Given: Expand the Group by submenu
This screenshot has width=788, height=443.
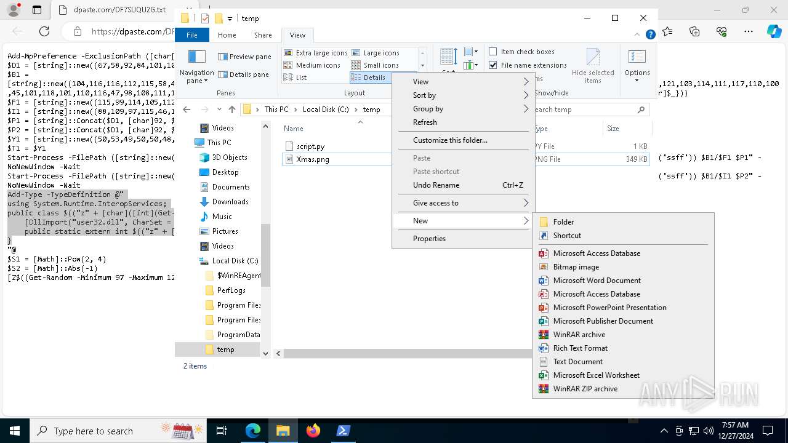Looking at the screenshot, I should (x=463, y=109).
